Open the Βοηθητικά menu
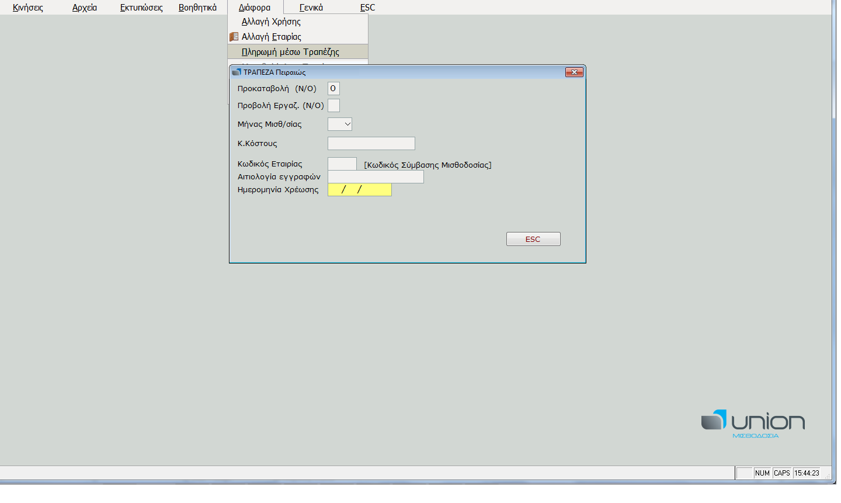The height and width of the screenshot is (503, 841). [197, 8]
